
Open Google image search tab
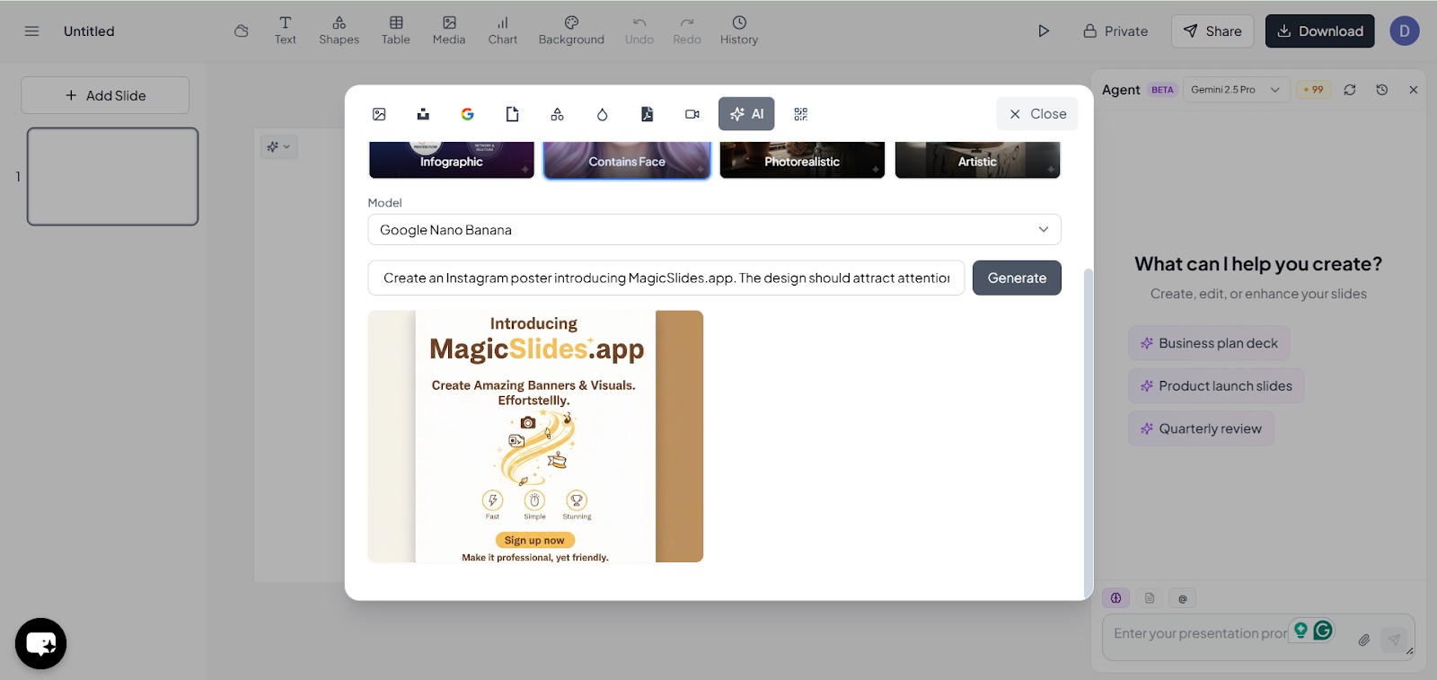pyautogui.click(x=468, y=114)
